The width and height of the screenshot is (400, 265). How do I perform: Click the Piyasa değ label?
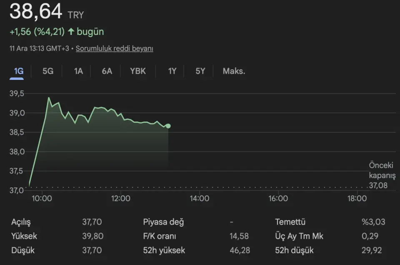pos(163,222)
